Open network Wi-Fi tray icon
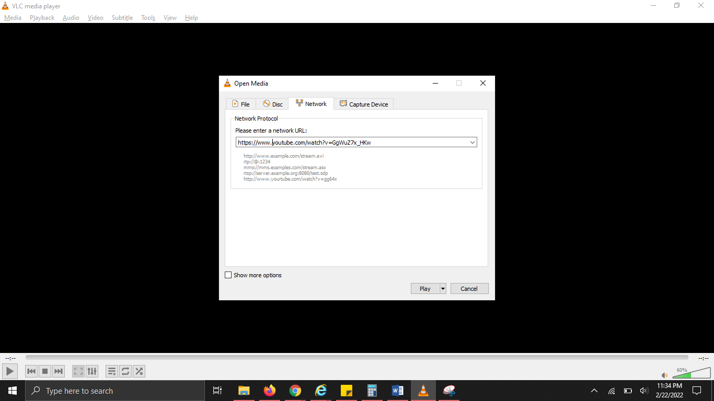 coord(612,391)
